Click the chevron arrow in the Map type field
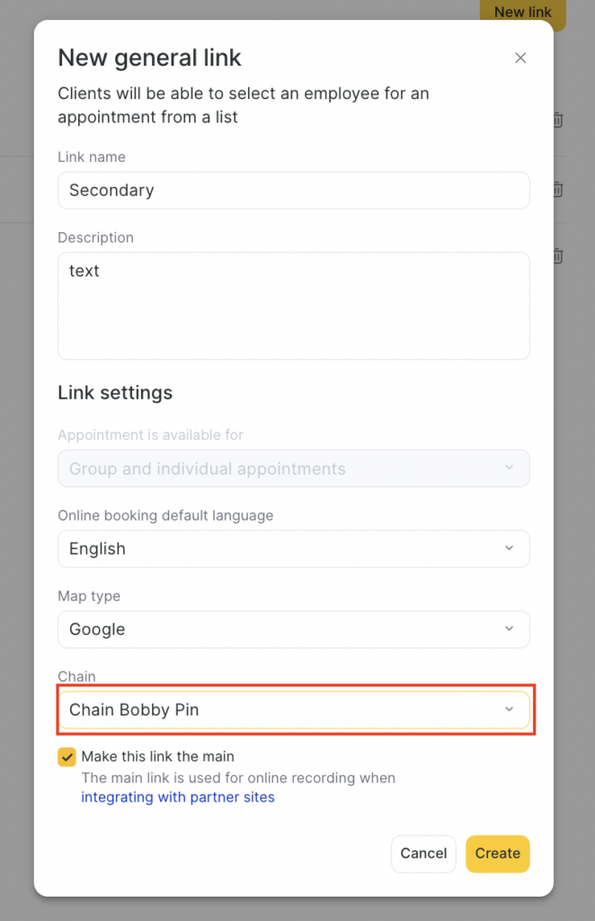 coord(510,629)
